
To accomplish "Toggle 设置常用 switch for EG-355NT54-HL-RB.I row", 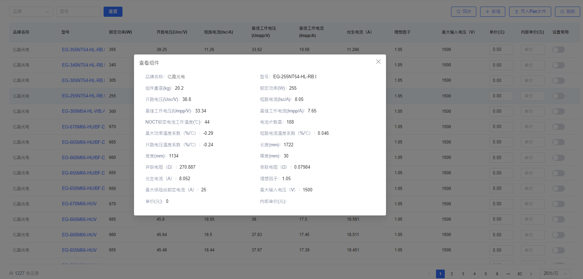I will click(559, 50).
